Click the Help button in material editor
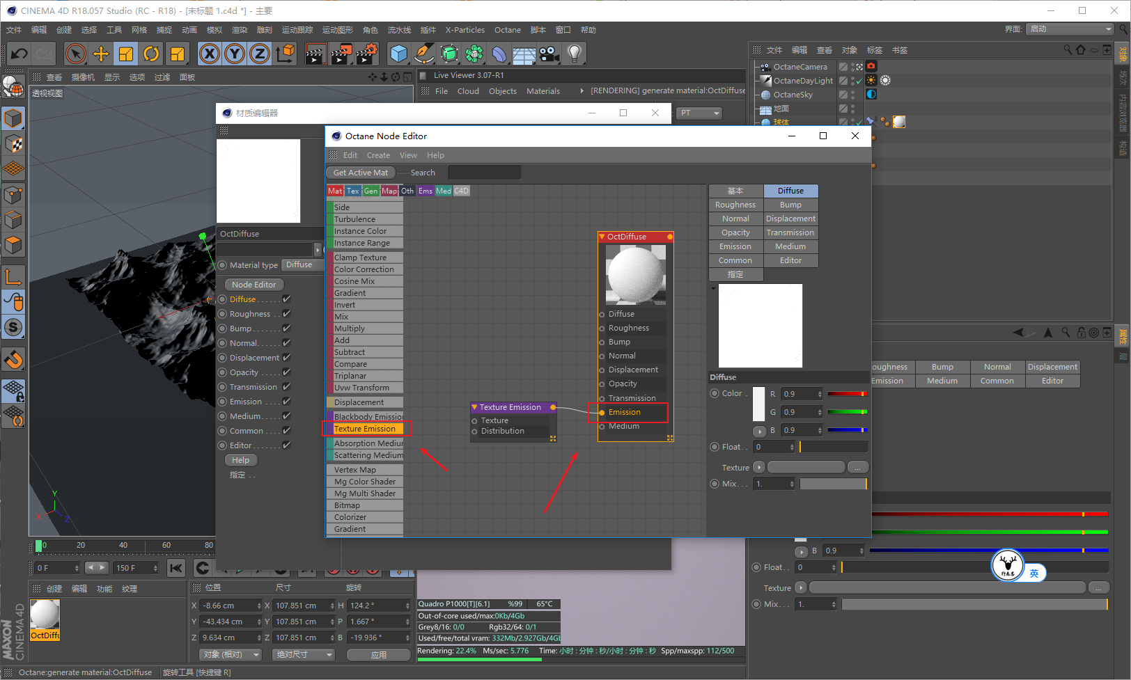Screen dimensions: 1131x680 point(241,460)
